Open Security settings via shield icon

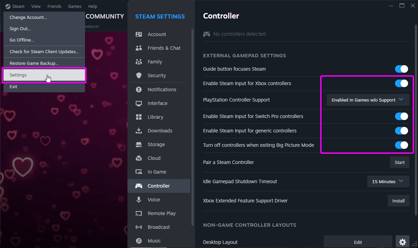pyautogui.click(x=139, y=75)
